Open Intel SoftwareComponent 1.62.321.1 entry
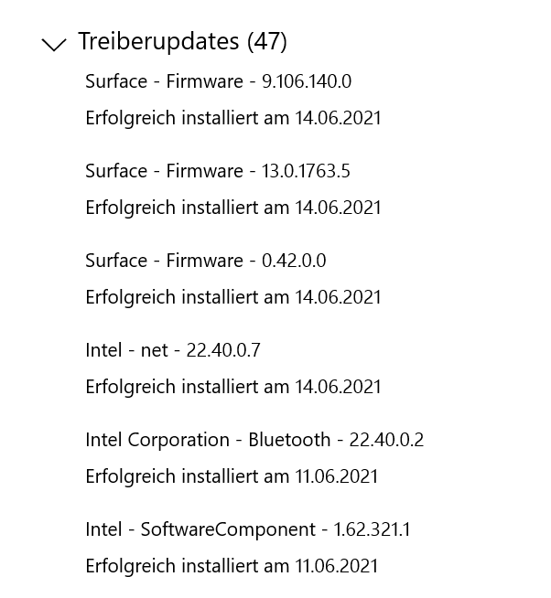This screenshot has width=551, height=598. [x=248, y=529]
